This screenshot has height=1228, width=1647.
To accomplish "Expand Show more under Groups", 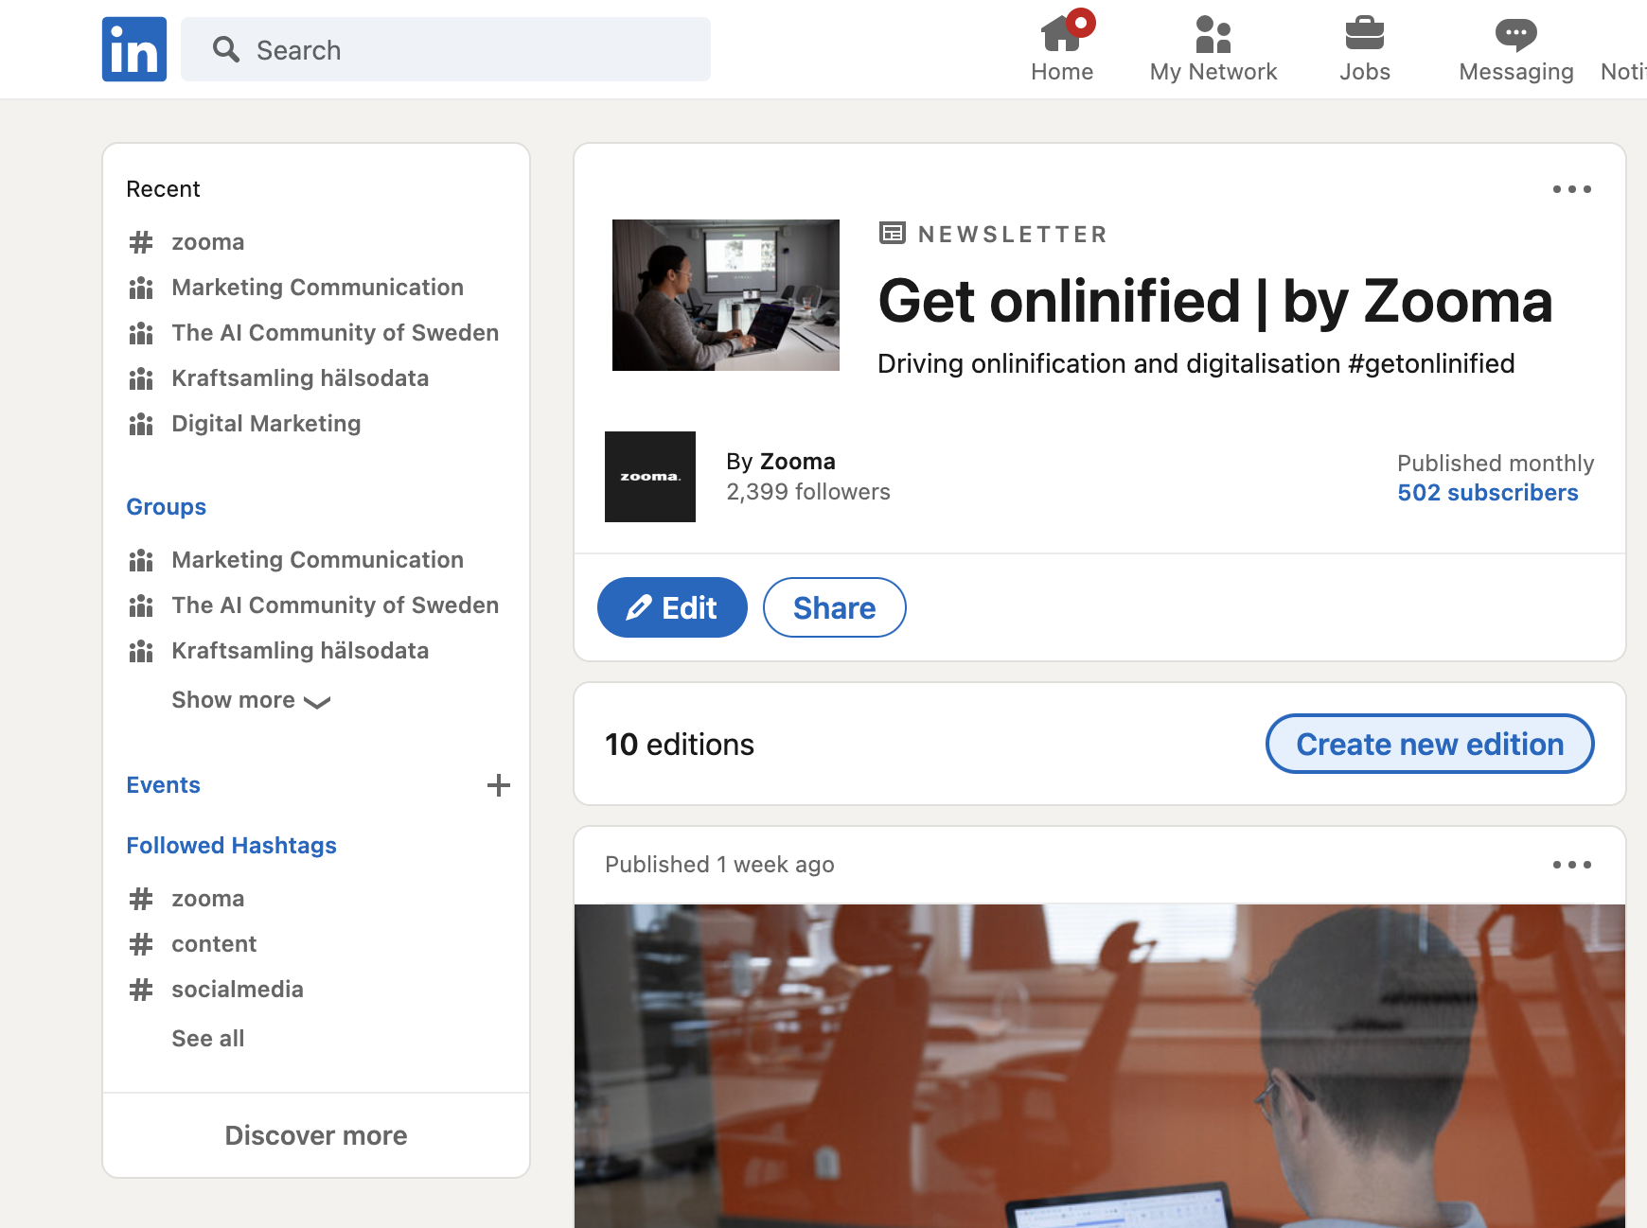I will (249, 700).
